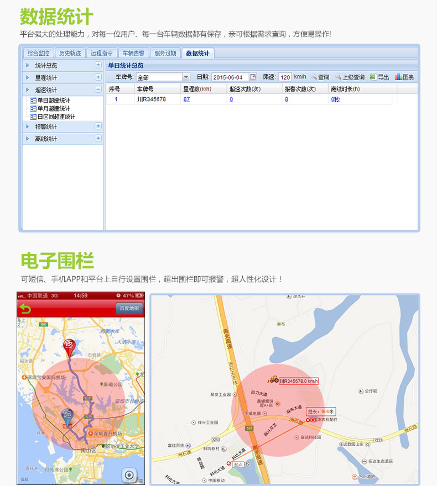Collapse the 超速统计 section

click(x=98, y=89)
